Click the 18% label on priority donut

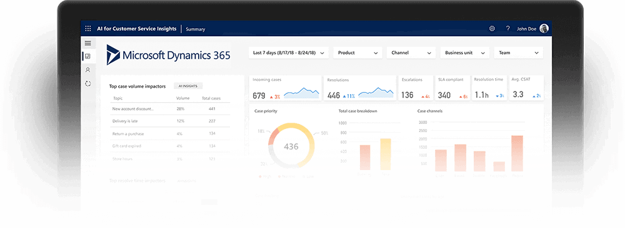(261, 131)
